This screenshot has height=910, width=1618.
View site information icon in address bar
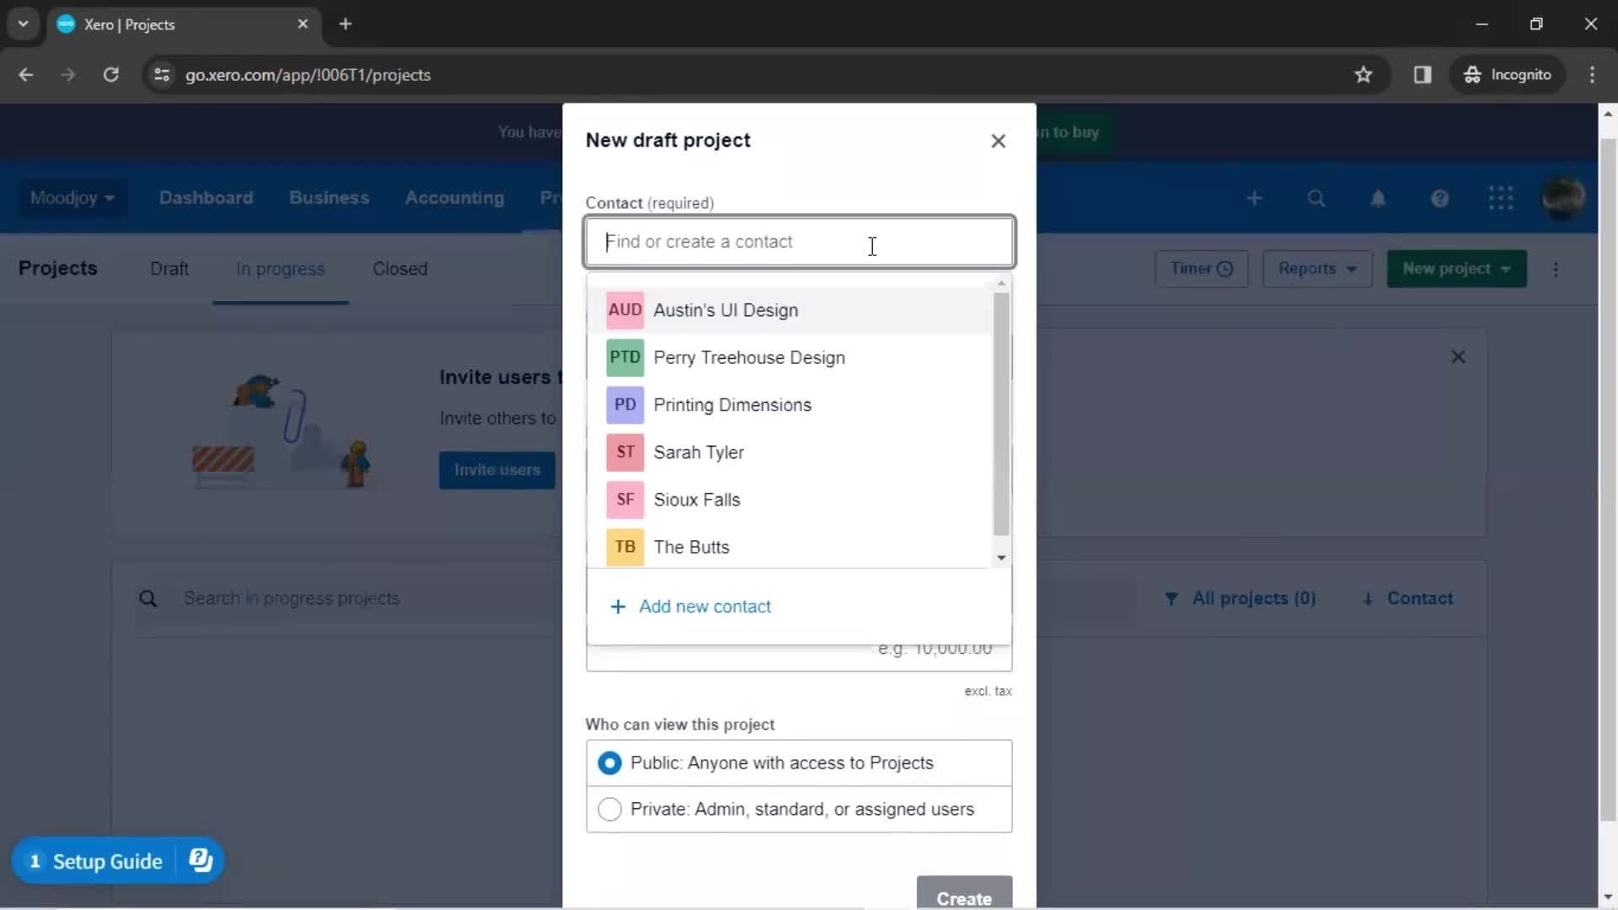162,75
